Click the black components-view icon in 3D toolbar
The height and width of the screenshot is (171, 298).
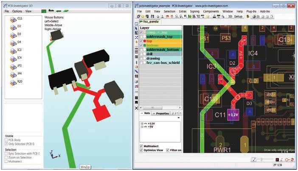[51, 11]
